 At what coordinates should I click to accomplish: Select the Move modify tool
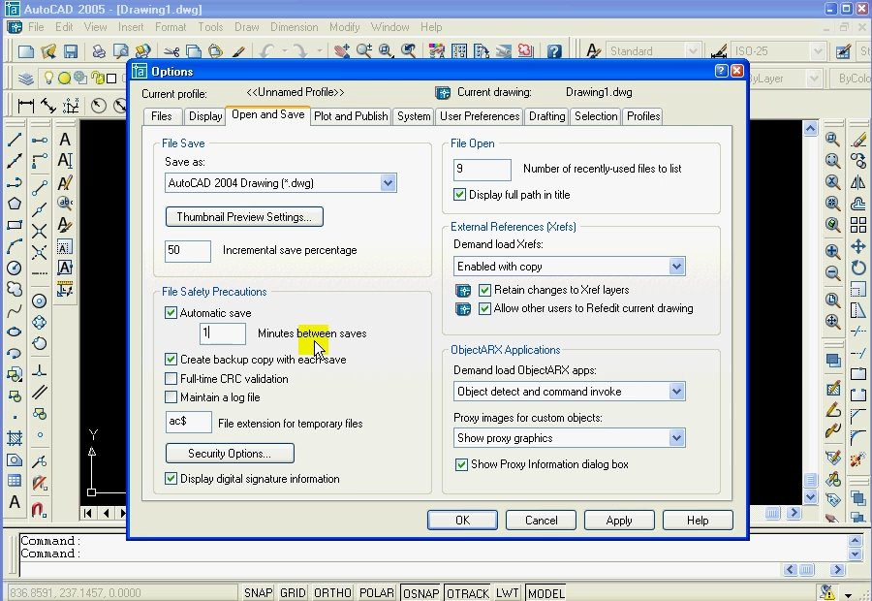pos(858,246)
